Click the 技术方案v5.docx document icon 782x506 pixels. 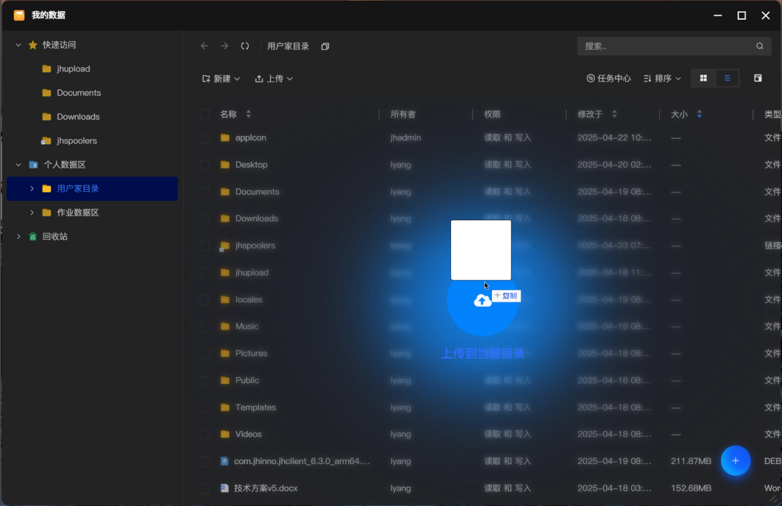click(224, 488)
